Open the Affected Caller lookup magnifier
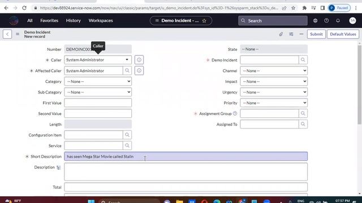Image resolution: width=362 pixels, height=203 pixels. tap(127, 70)
